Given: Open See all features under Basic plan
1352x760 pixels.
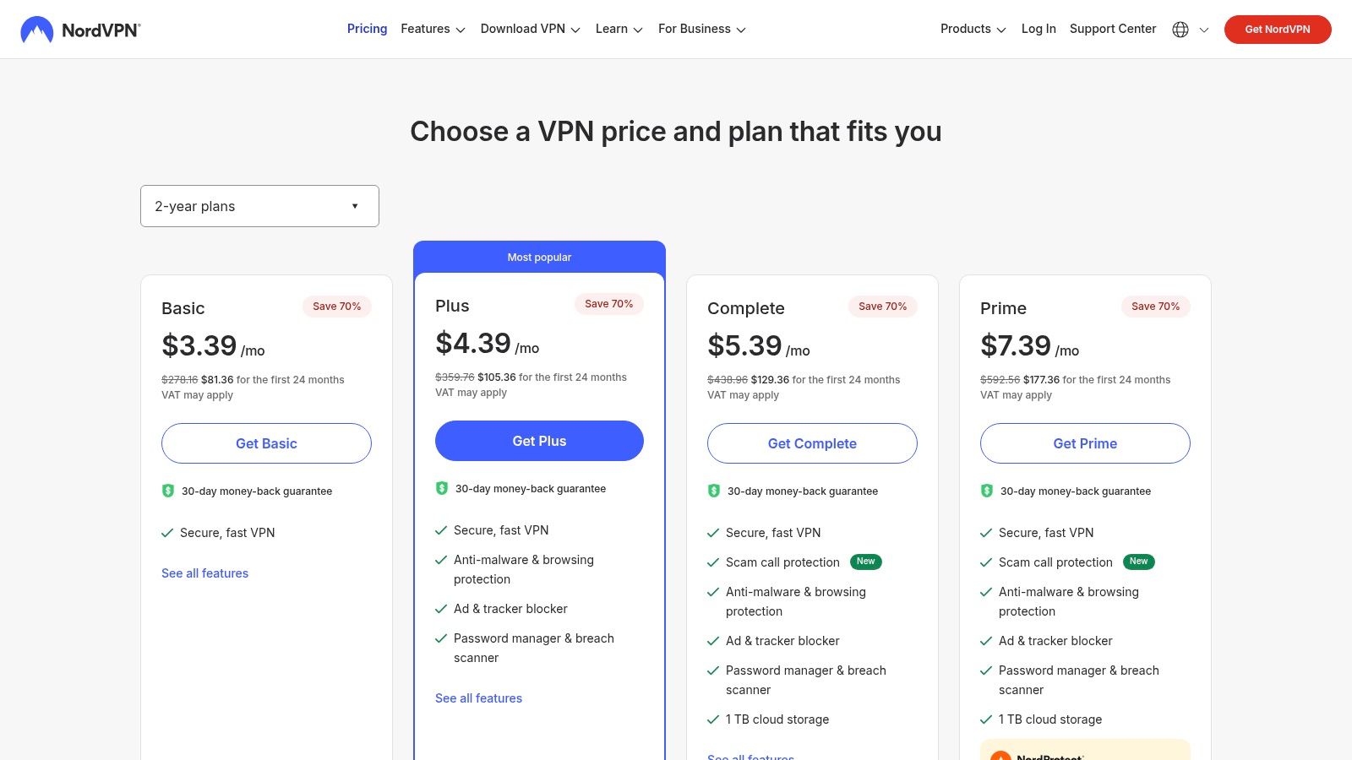Looking at the screenshot, I should 204,573.
